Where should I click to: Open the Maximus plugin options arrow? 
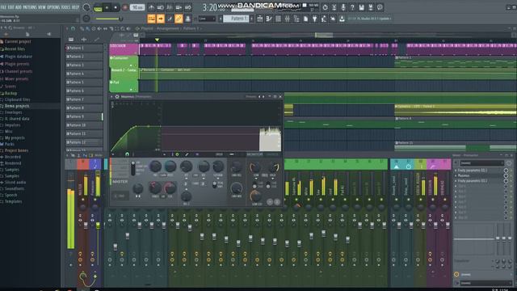tap(111, 97)
